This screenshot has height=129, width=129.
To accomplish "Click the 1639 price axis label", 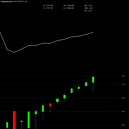I will (x=123, y=111).
